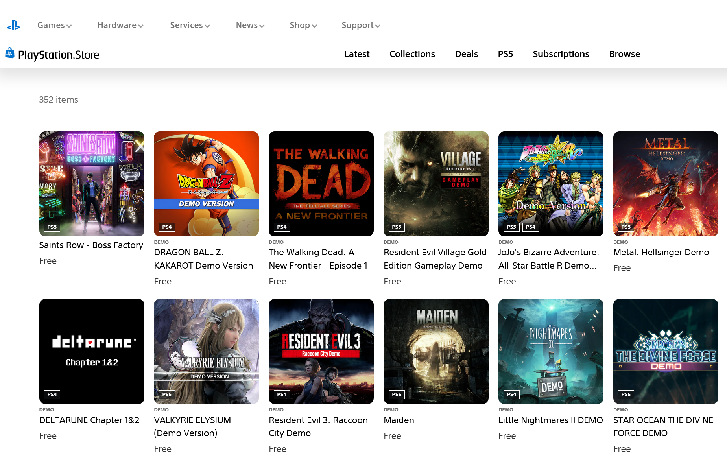Click PS5 badge on Metal Hellsinger cover
This screenshot has height=461, width=727.
pos(626,227)
